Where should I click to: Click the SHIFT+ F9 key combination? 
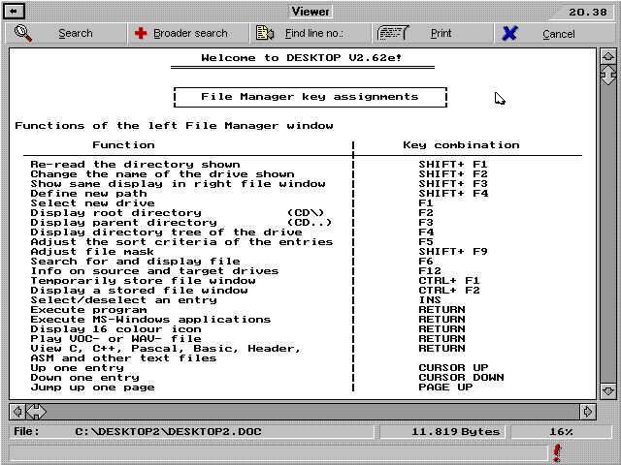(453, 252)
